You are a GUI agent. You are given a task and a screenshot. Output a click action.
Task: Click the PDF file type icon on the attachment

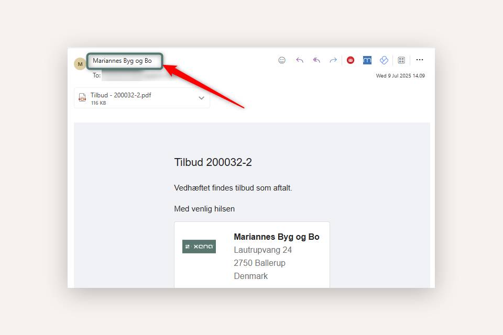click(x=82, y=98)
